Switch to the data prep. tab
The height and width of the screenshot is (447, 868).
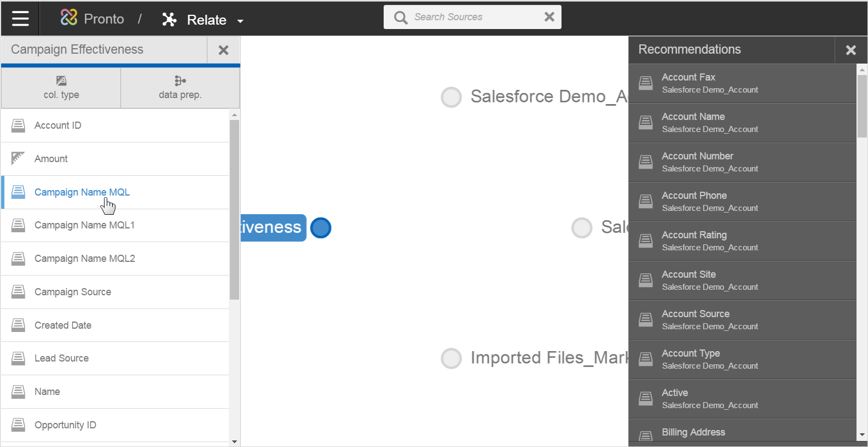tap(180, 88)
